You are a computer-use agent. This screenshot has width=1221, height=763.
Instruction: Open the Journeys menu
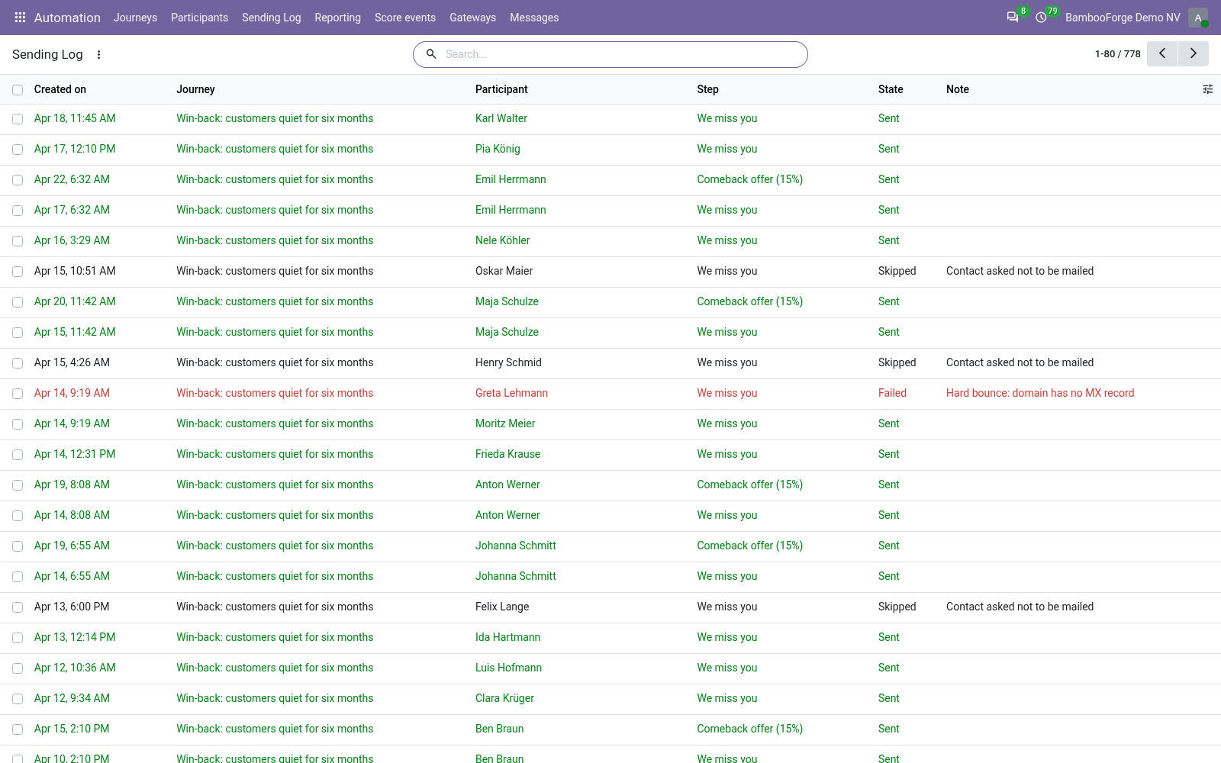[135, 18]
